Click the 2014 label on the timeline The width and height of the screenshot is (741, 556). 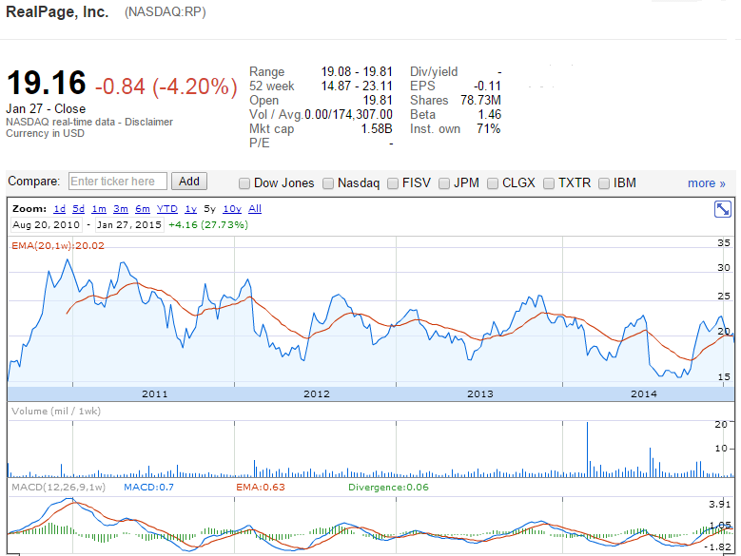pos(644,394)
